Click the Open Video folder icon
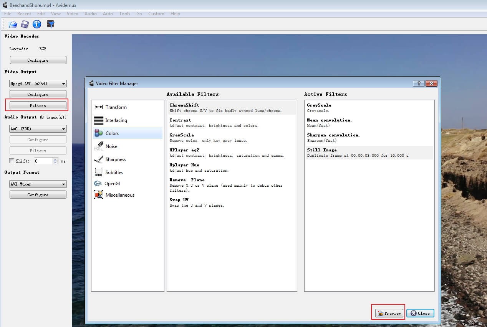This screenshot has width=487, height=327. [x=13, y=25]
